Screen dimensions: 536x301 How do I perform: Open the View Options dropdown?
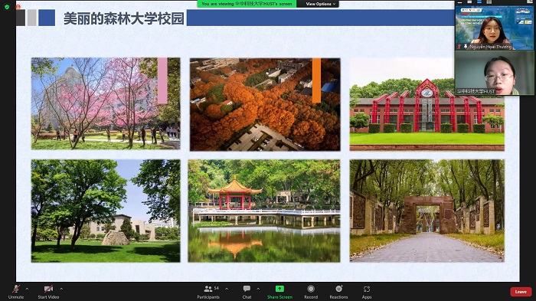320,4
